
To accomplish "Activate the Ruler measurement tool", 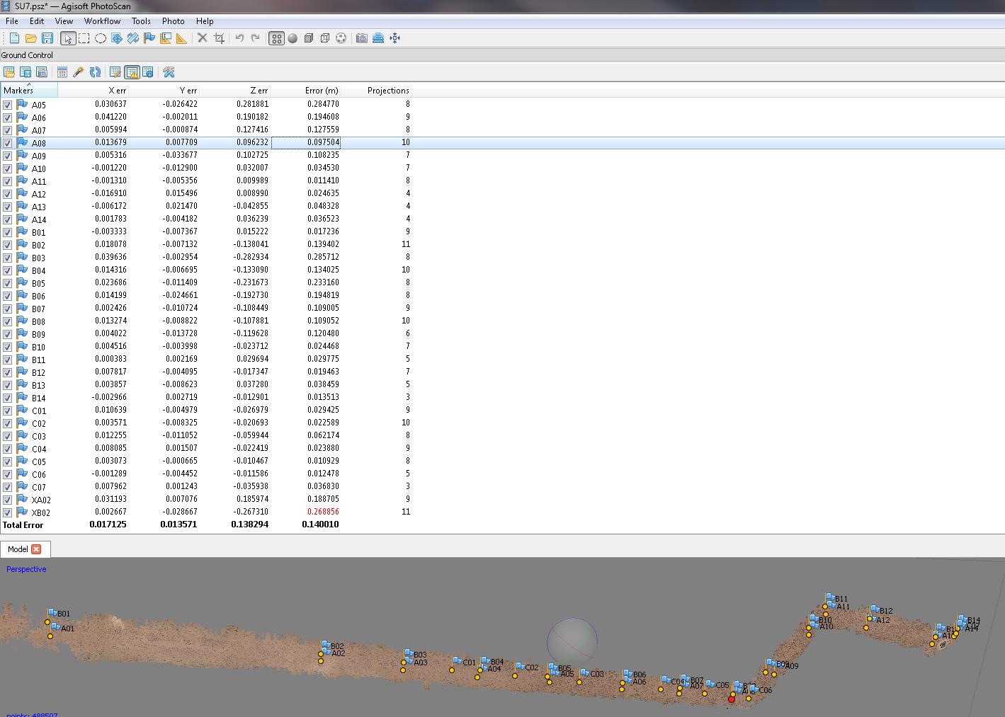I will [x=182, y=38].
